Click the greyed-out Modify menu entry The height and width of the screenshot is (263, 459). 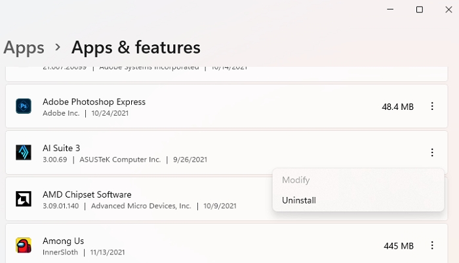(x=296, y=180)
